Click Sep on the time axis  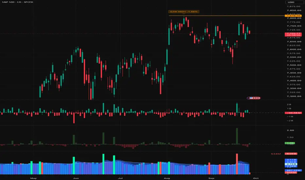(211, 178)
